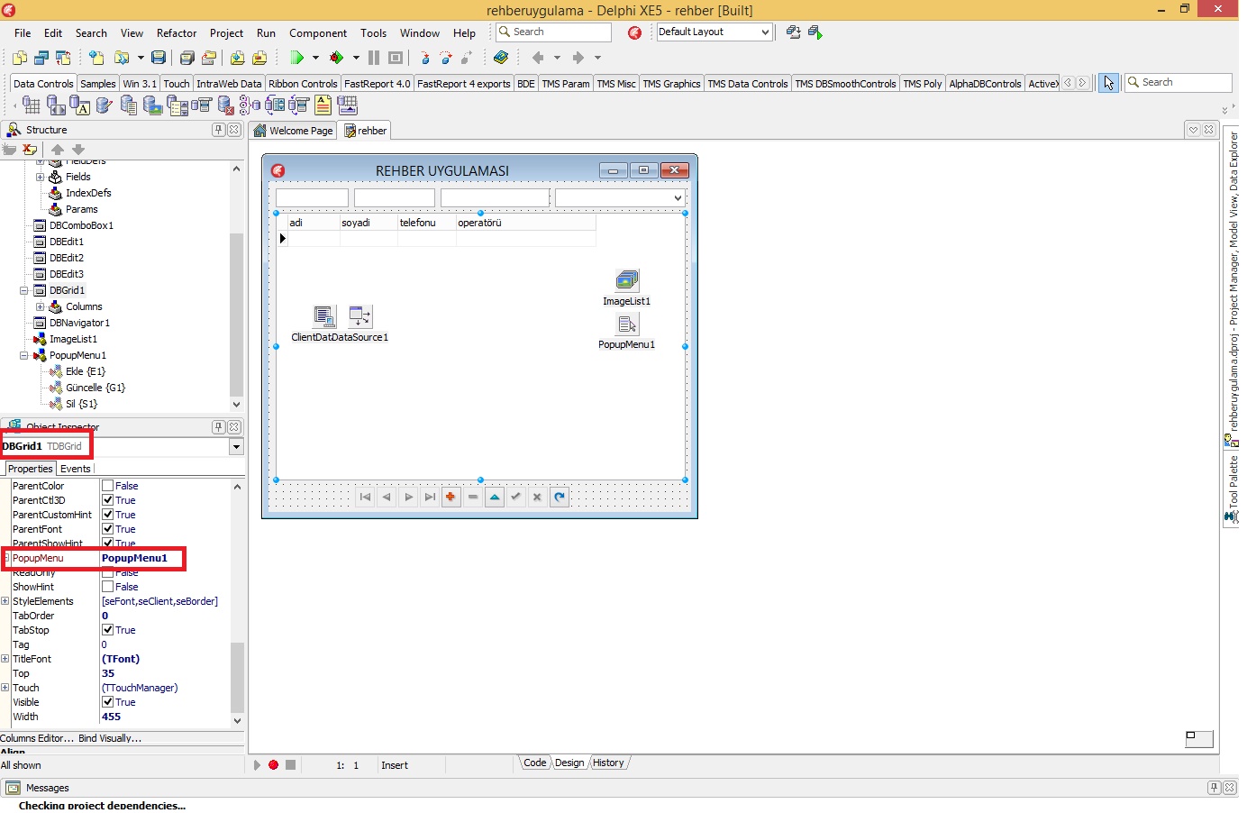Screen dimensions: 1247x813
Task: Open the Object Inspector component selector dropdown
Action: (236, 447)
